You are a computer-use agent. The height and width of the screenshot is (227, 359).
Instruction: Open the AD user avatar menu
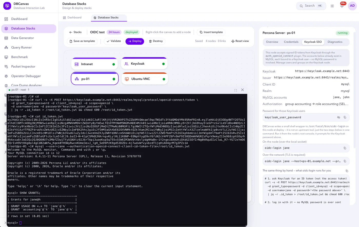(352, 6)
